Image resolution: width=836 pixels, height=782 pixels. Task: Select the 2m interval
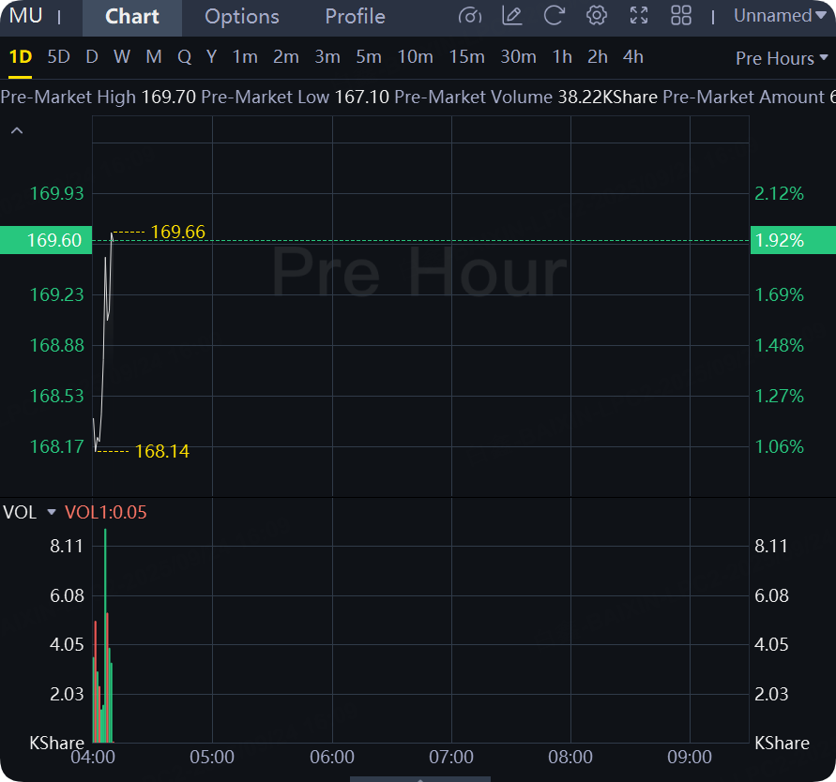pos(286,56)
